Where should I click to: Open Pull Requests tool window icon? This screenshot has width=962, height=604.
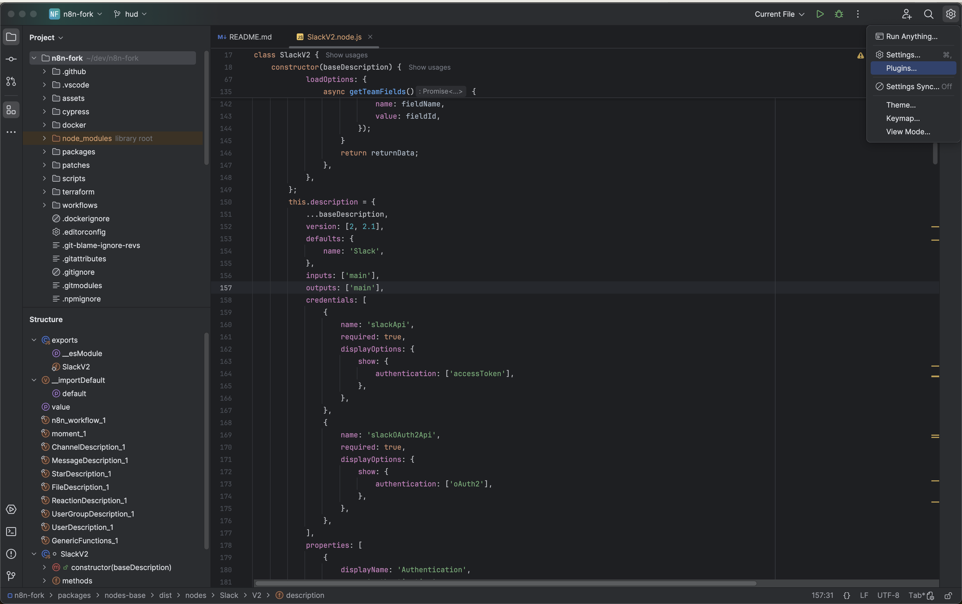click(x=11, y=82)
